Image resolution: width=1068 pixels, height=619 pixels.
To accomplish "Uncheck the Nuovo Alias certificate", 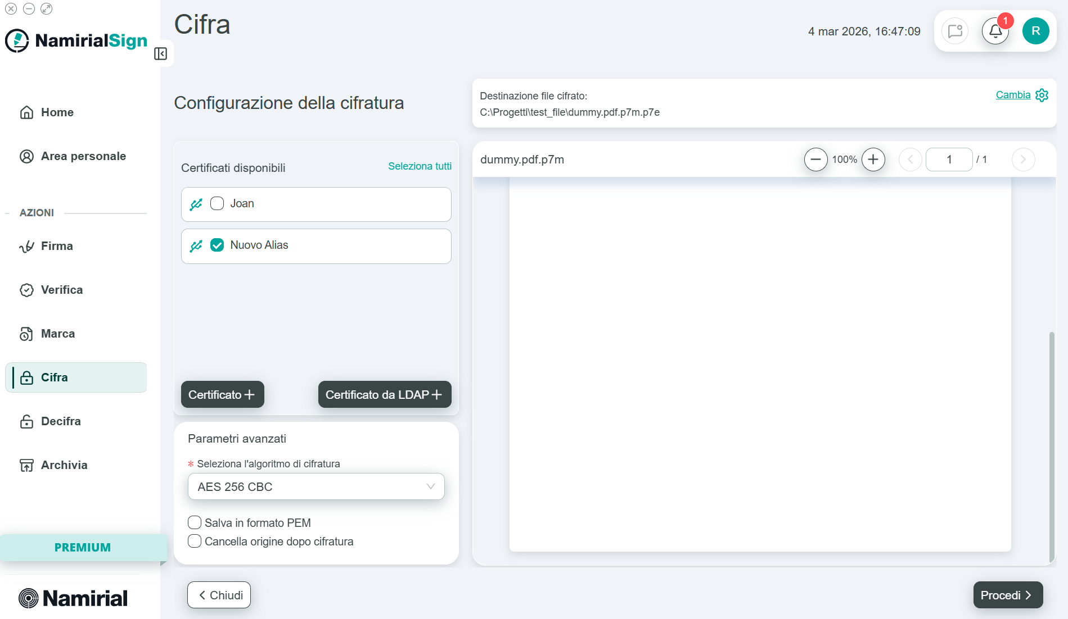I will [x=217, y=245].
